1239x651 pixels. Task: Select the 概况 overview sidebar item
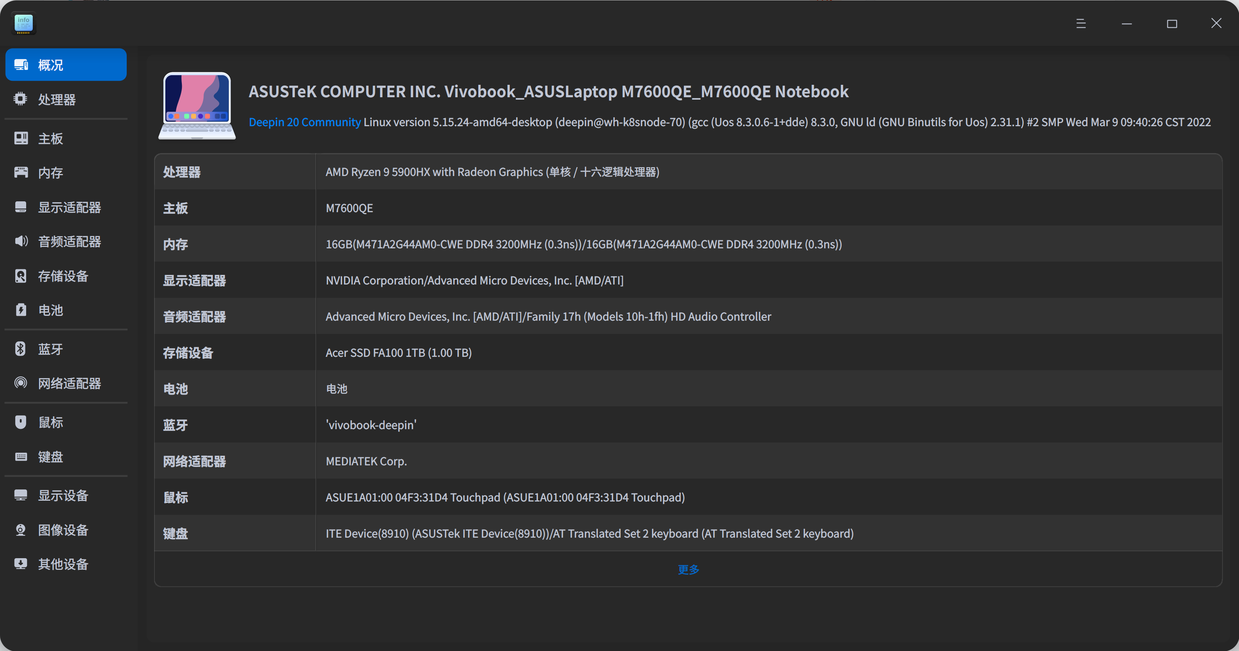[x=66, y=65]
